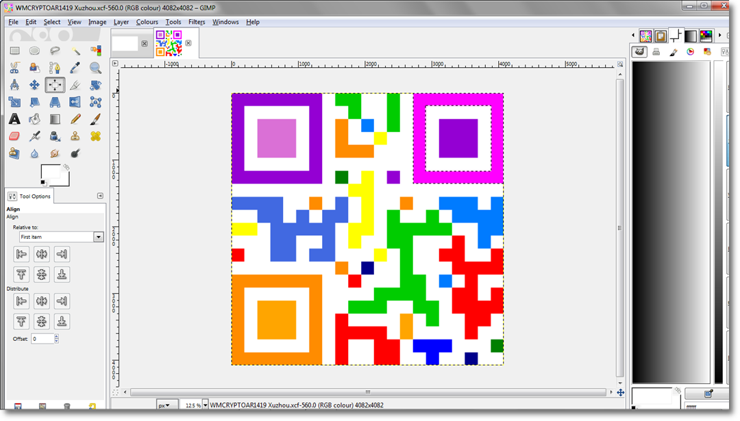Activate the Zoom magnifier tool

[x=95, y=68]
